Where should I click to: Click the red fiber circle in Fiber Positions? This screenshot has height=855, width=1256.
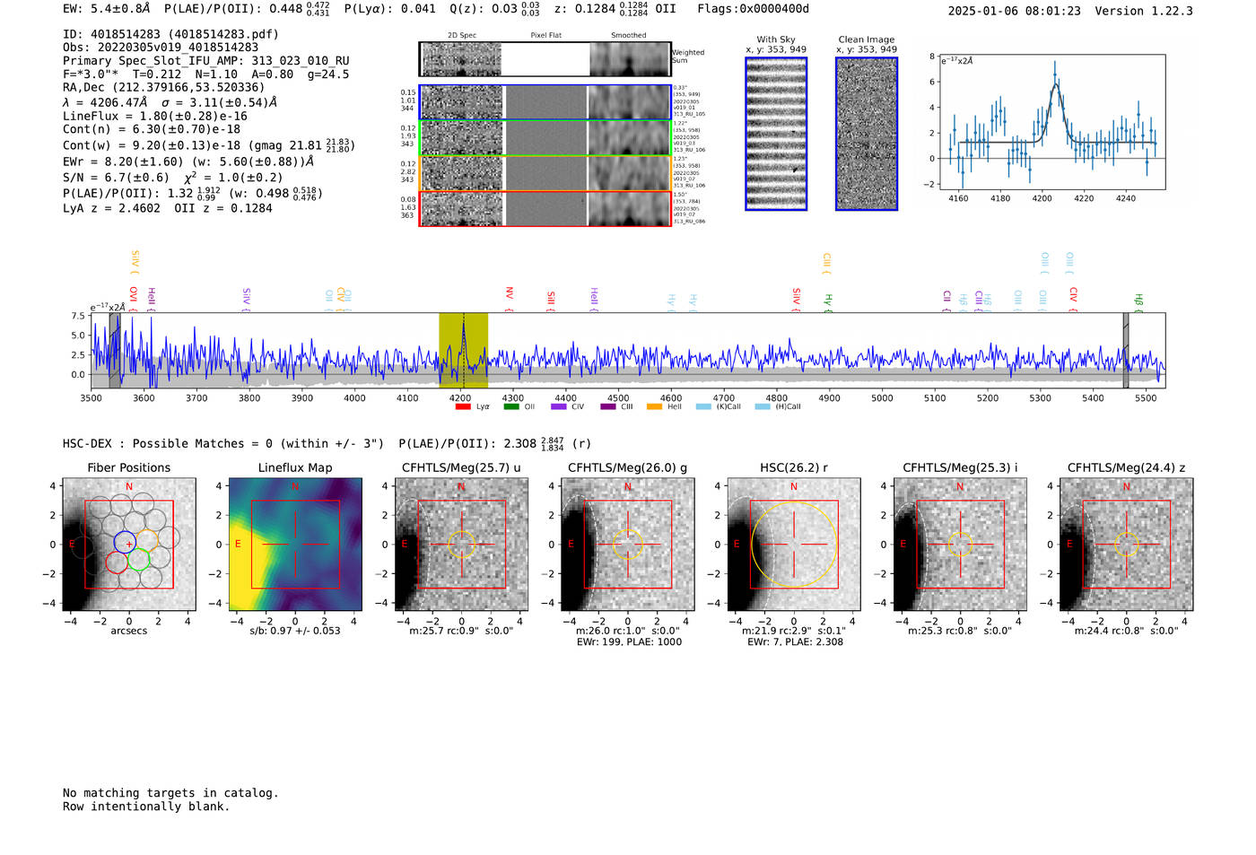click(117, 563)
